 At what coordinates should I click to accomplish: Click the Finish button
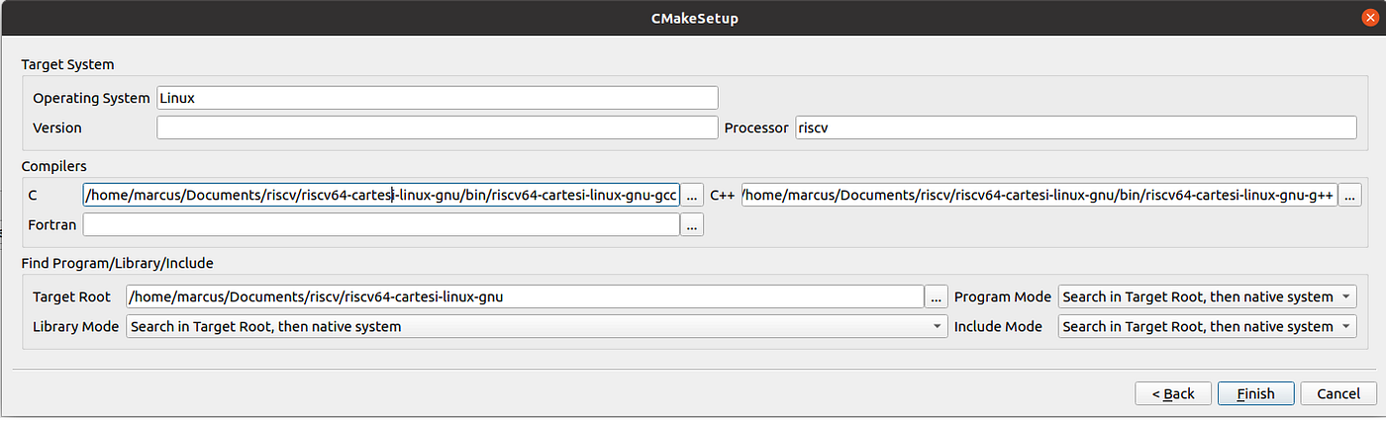[1255, 393]
